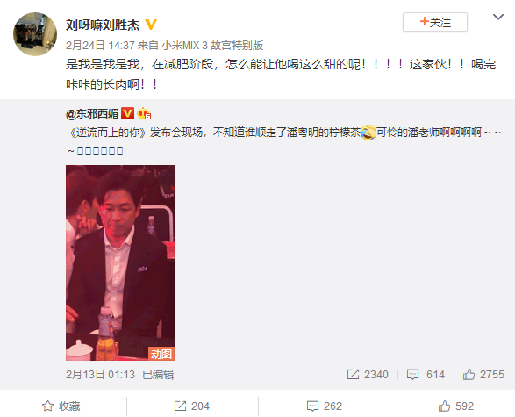Open 刘呀嘛刘胜杰 profile avatar
Image resolution: width=515 pixels, height=417 pixels.
35,34
